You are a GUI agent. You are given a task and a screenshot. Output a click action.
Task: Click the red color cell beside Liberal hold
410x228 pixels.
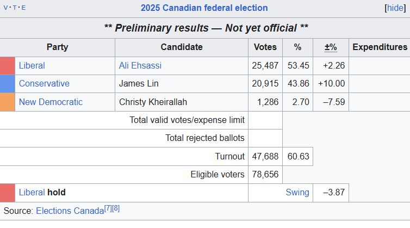tap(7, 193)
